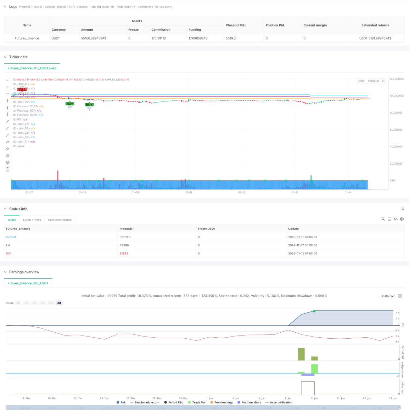Hide the Fibonacci 38.2% plot
The image size is (409, 416).
tap(14, 106)
